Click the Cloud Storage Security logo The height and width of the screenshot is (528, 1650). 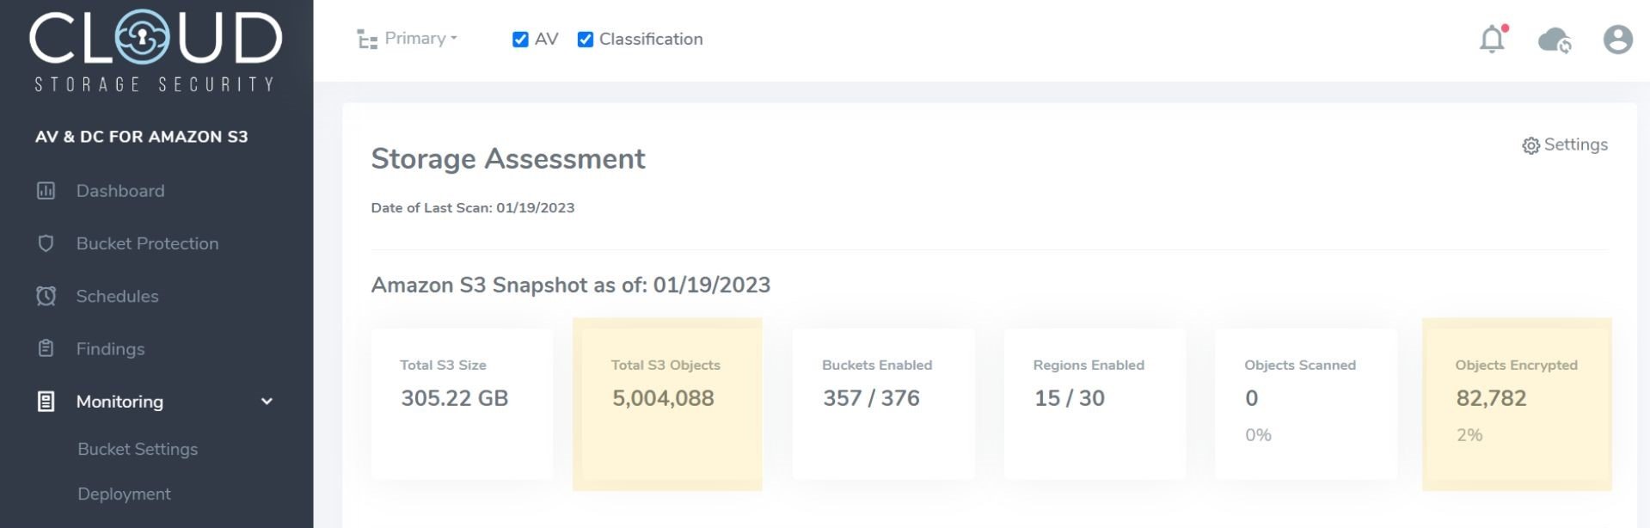(x=156, y=51)
